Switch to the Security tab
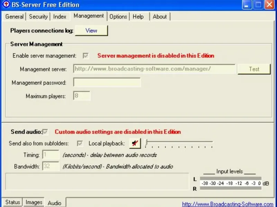The width and height of the screenshot is (277, 207). click(x=38, y=17)
